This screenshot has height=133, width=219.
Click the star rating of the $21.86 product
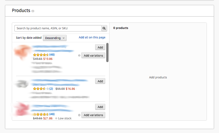pos(41,114)
